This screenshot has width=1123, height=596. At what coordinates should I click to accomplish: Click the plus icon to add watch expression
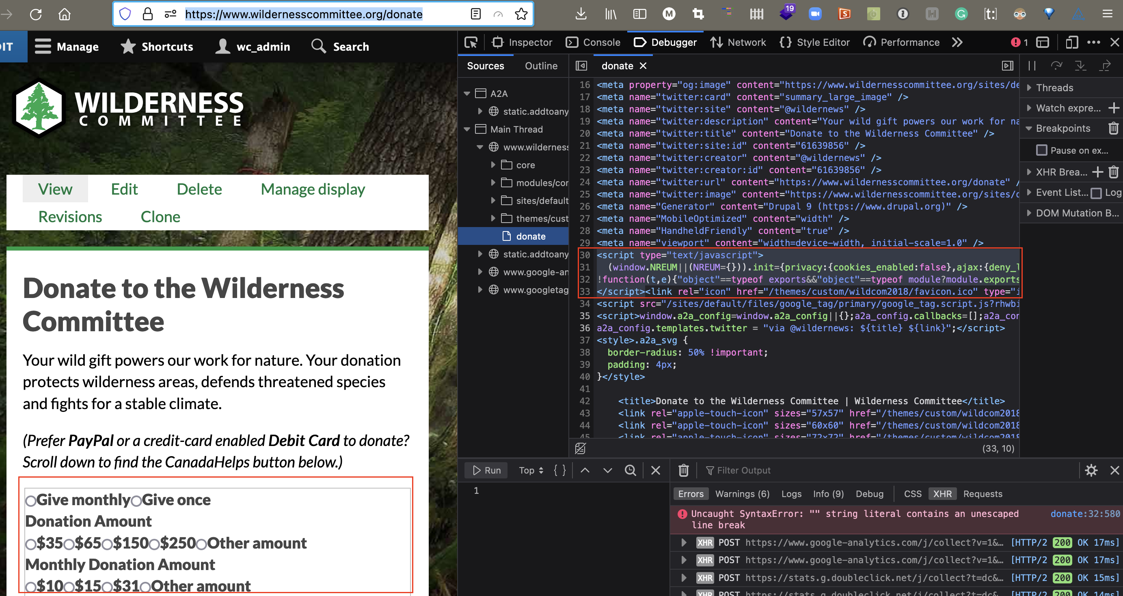[x=1113, y=108]
